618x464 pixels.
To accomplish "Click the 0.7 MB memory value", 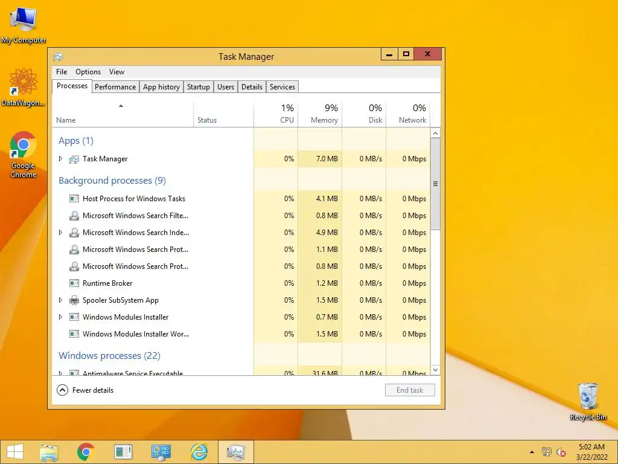I will click(327, 317).
